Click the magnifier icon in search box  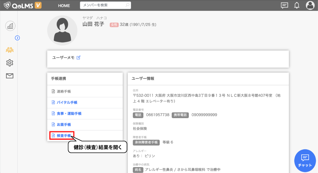[127, 5]
